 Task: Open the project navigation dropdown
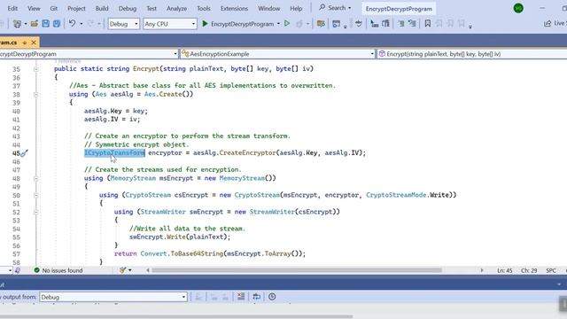(x=89, y=54)
